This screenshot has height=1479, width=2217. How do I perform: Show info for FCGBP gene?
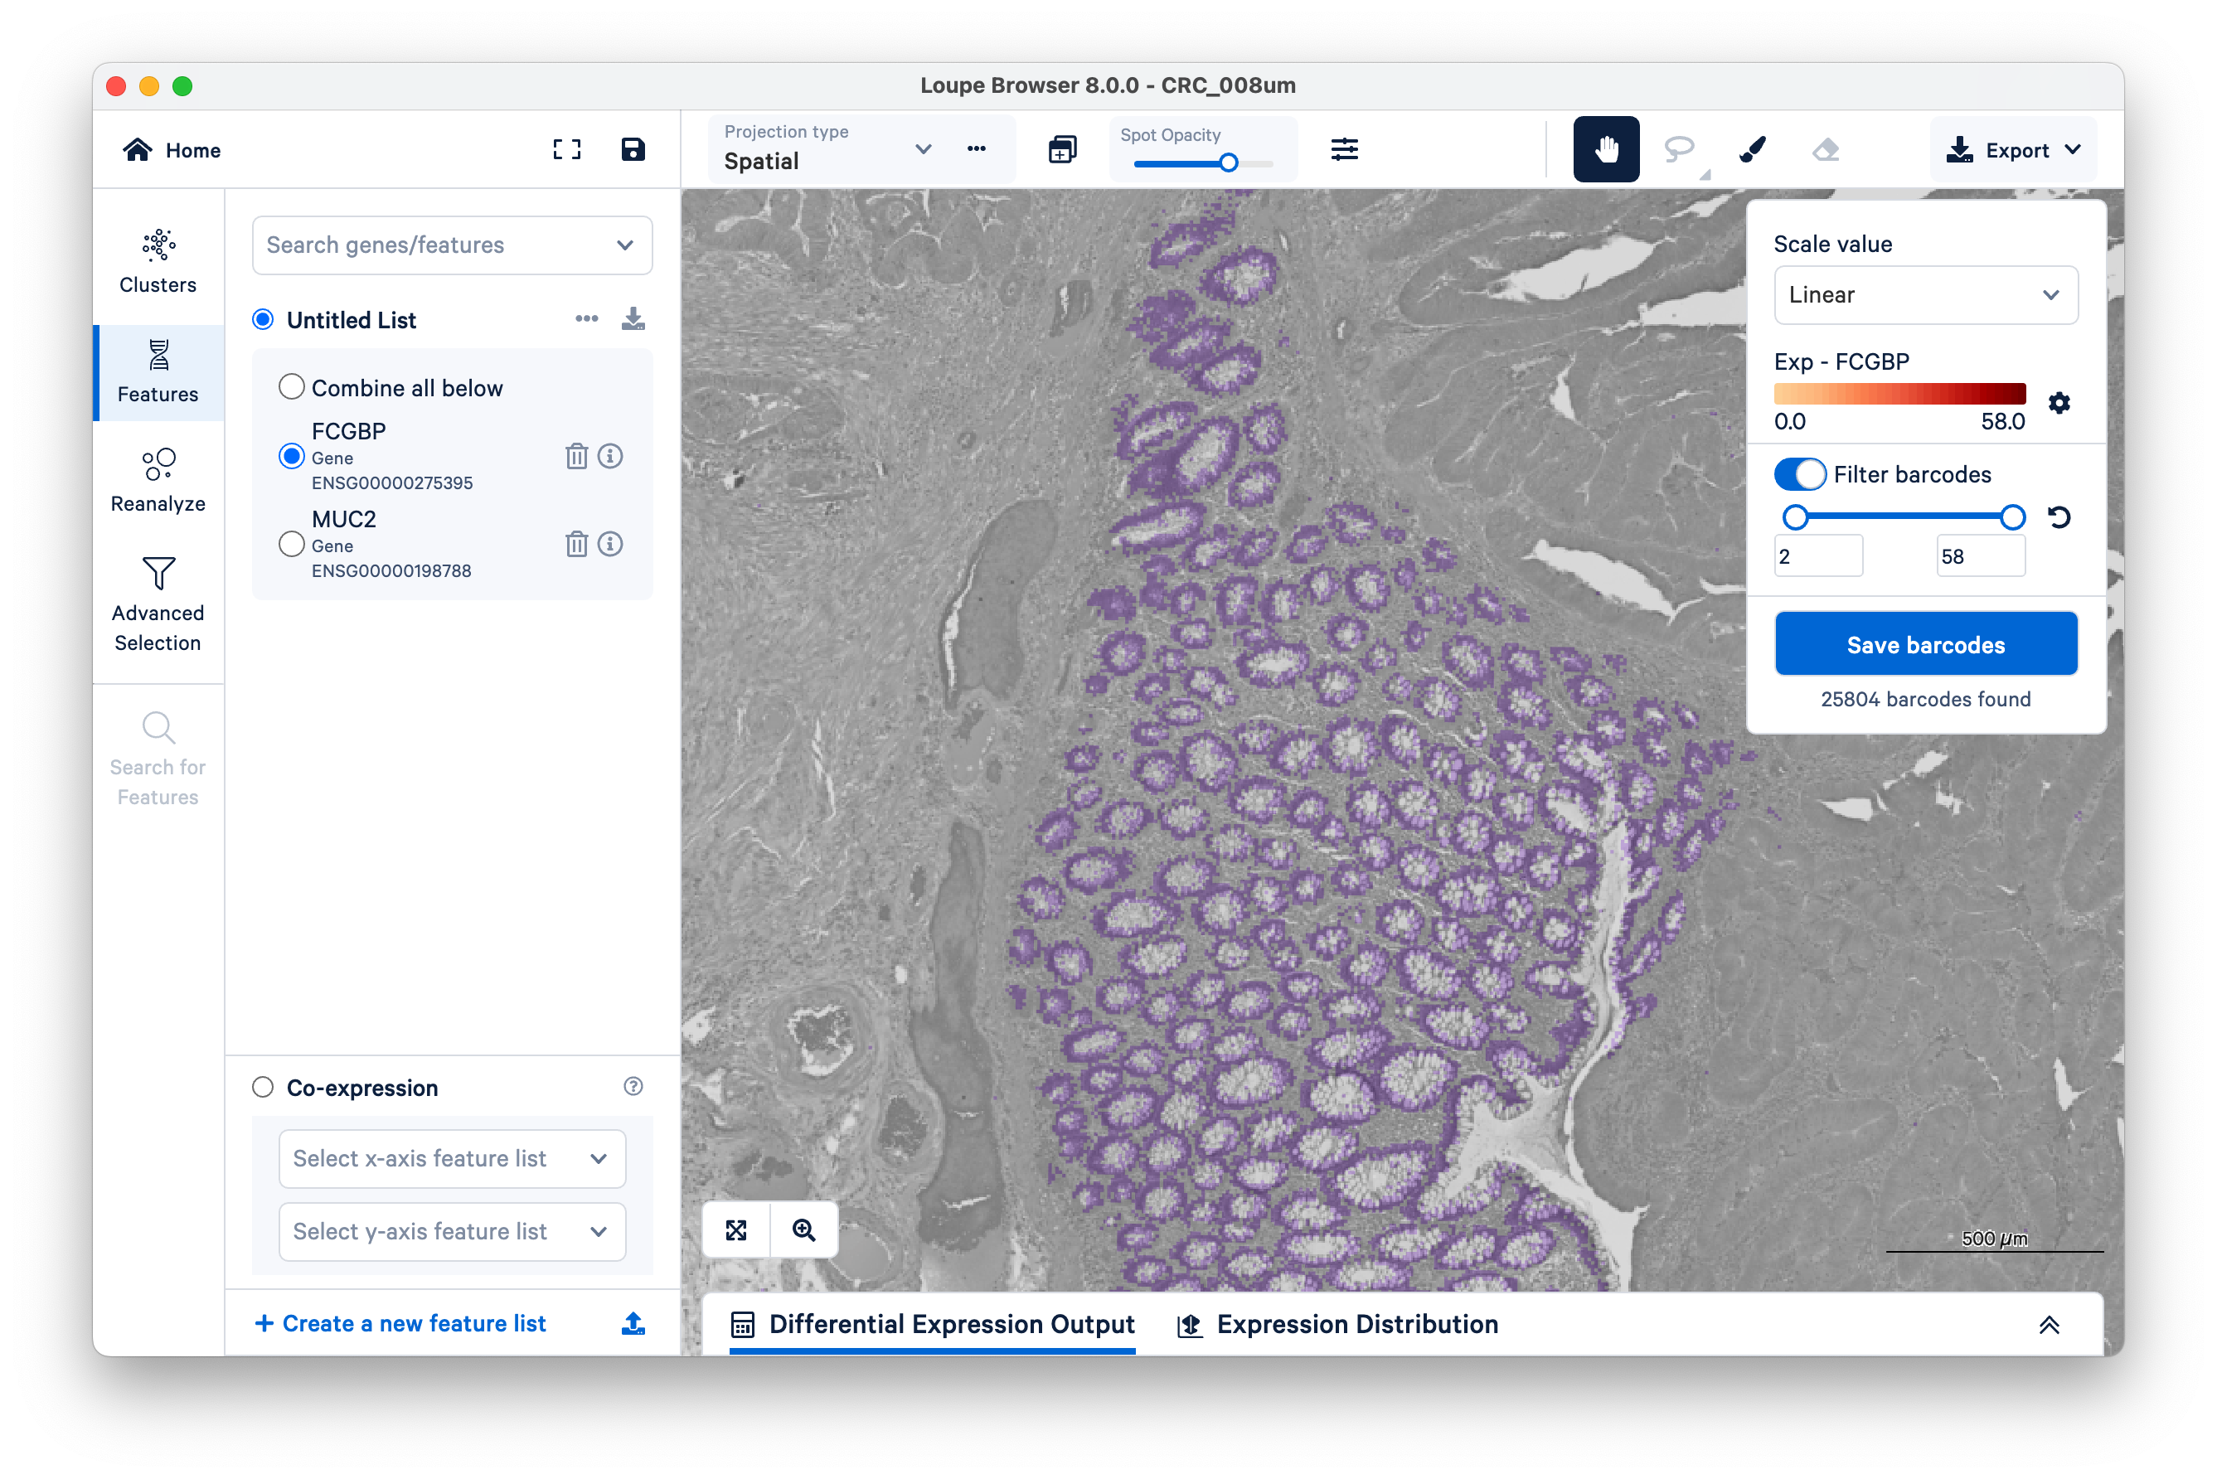click(x=610, y=457)
